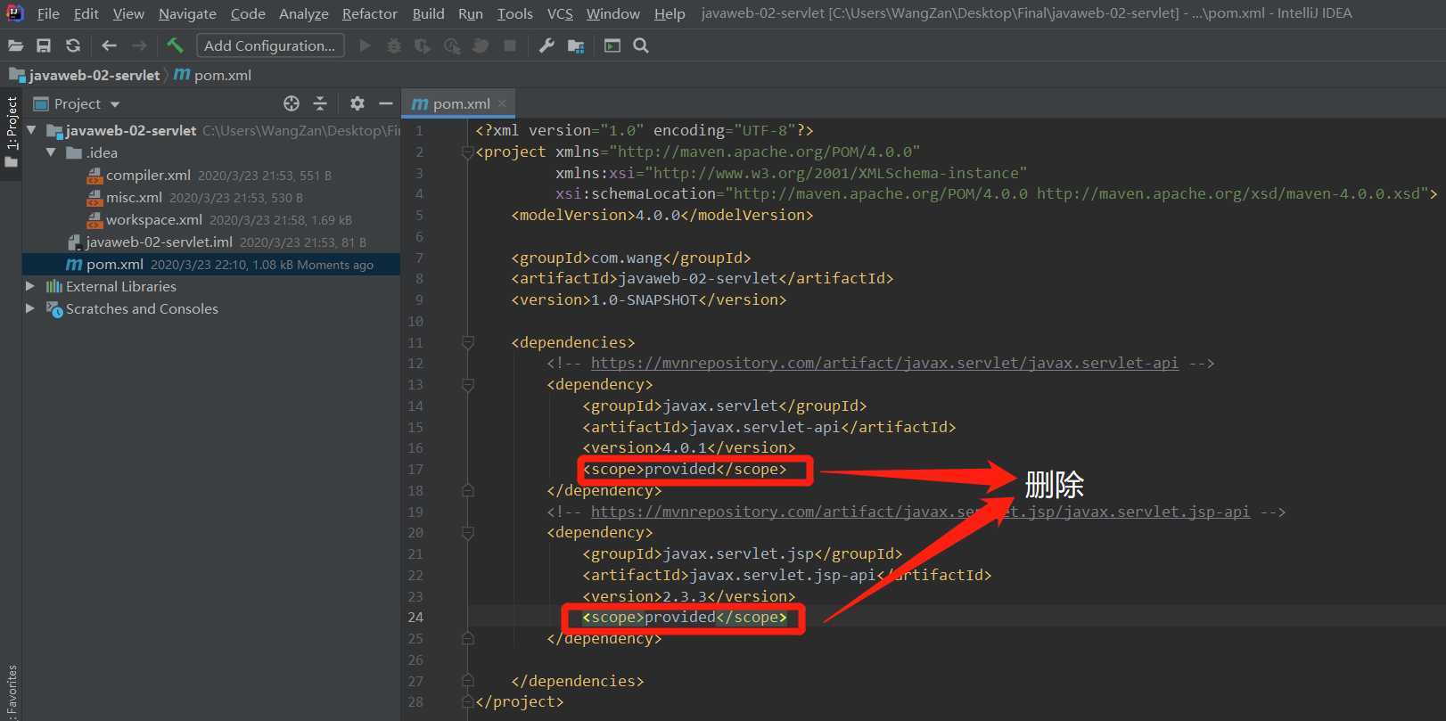The width and height of the screenshot is (1446, 721).
Task: Select compiler.xml in project tree
Action: (x=148, y=175)
